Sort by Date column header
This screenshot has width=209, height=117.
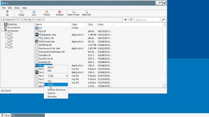(x=105, y=24)
